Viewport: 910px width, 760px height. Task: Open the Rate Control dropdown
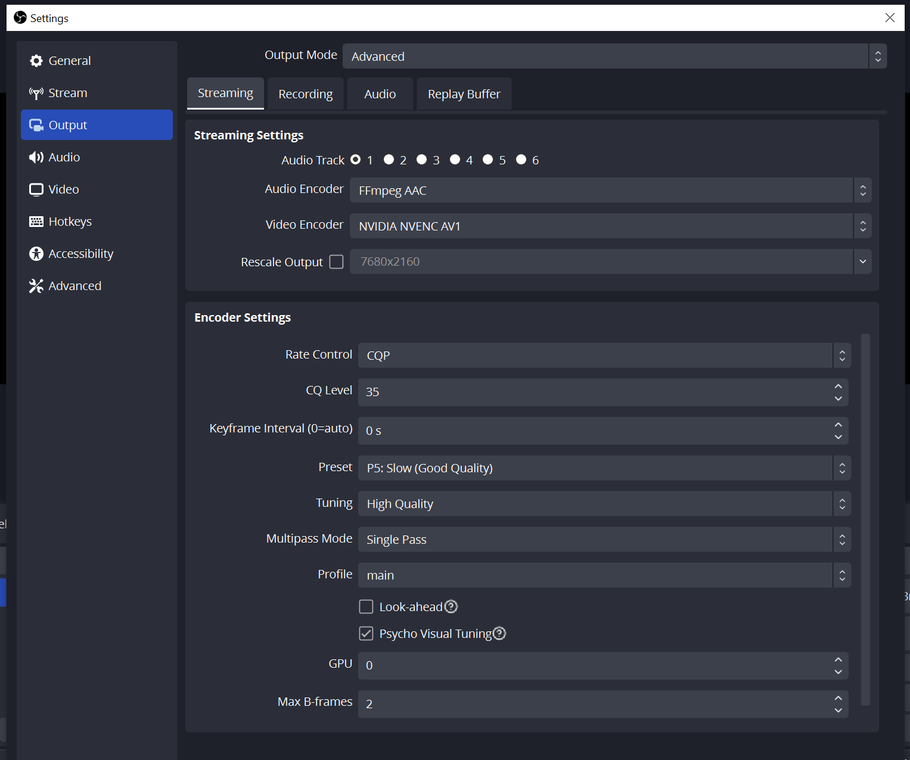tap(604, 355)
